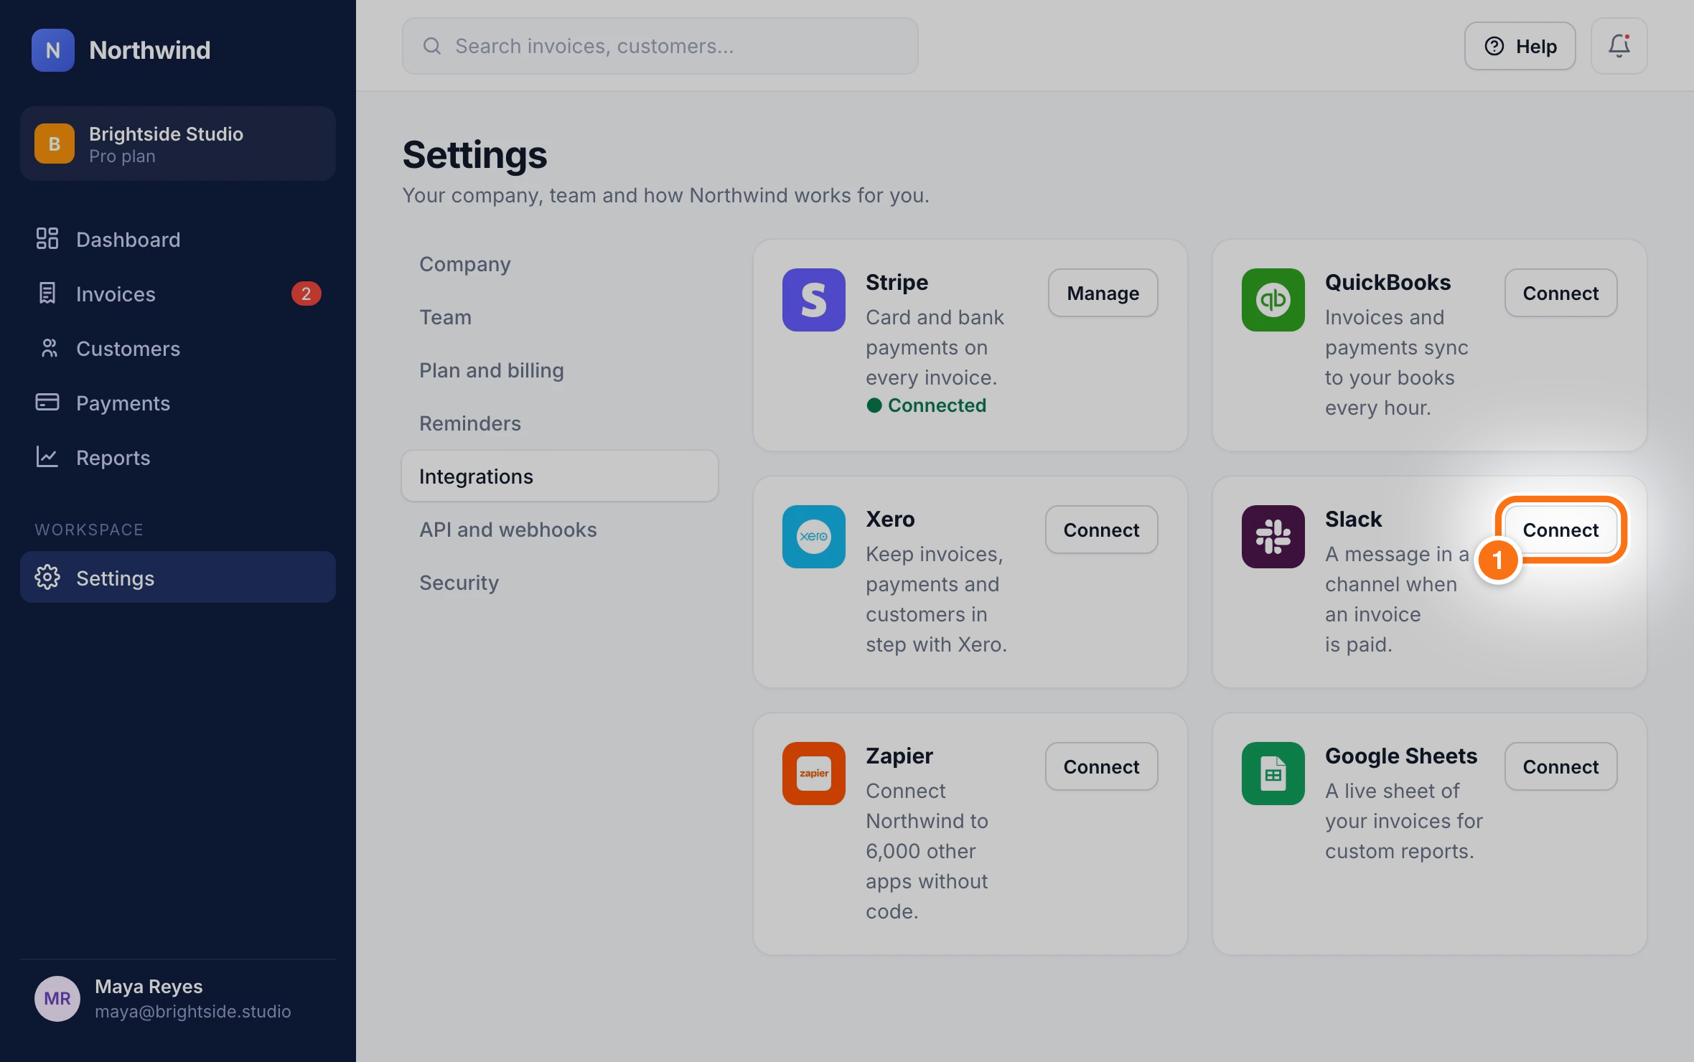Focus the search invoices field
The width and height of the screenshot is (1694, 1062).
[x=660, y=46]
